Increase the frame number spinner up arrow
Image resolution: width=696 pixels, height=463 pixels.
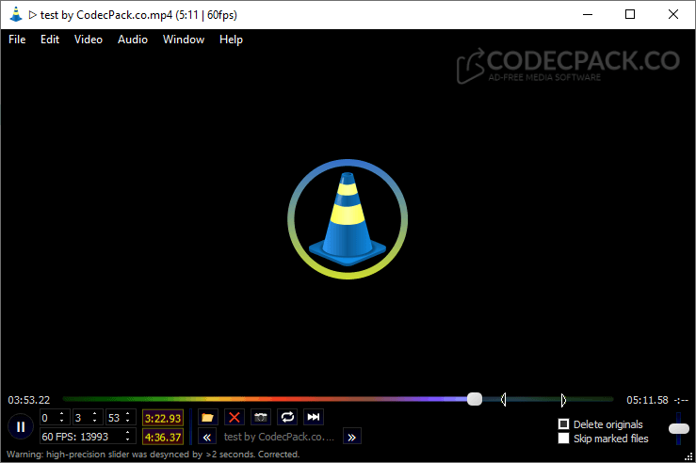(x=128, y=433)
